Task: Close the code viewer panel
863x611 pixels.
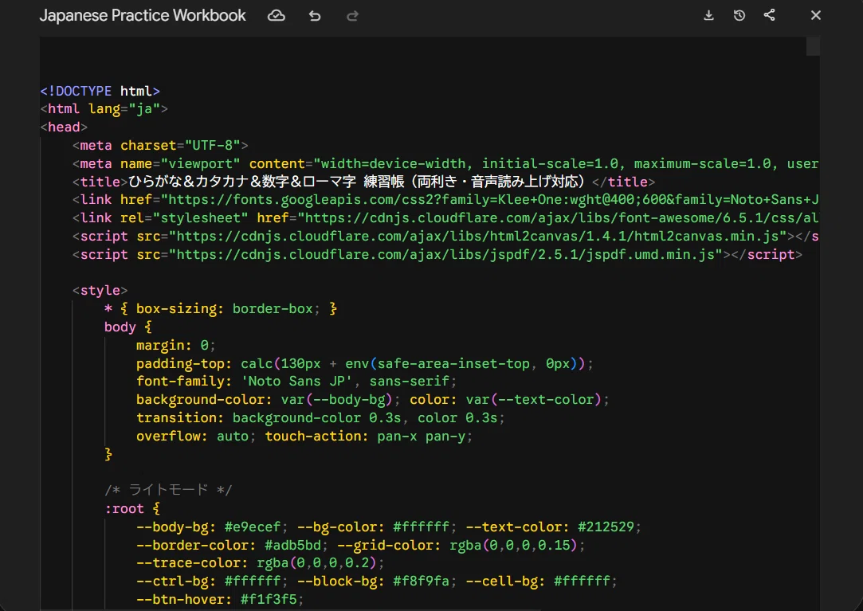Action: click(x=816, y=15)
